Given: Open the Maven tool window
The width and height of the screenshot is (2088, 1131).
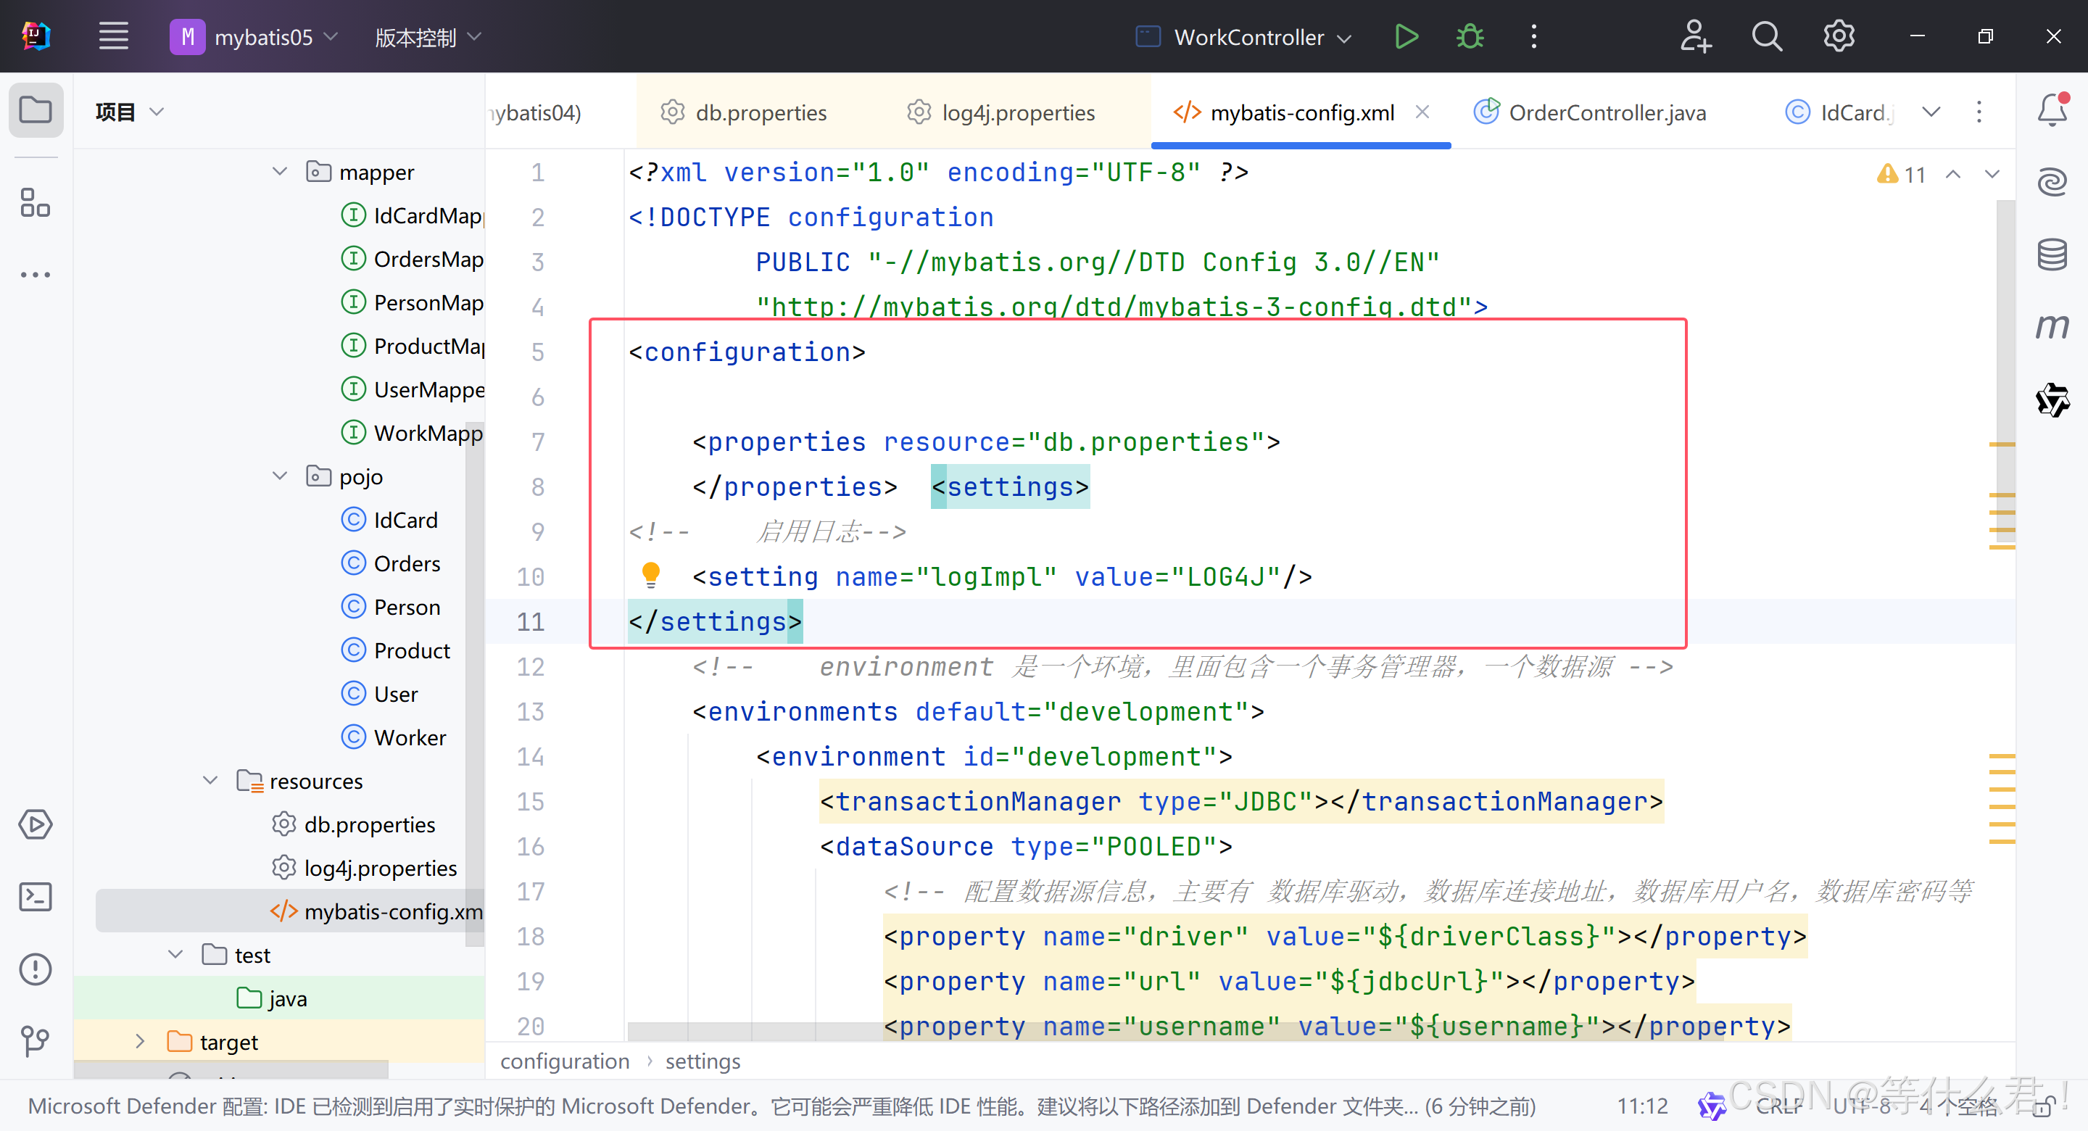Looking at the screenshot, I should click(2052, 326).
